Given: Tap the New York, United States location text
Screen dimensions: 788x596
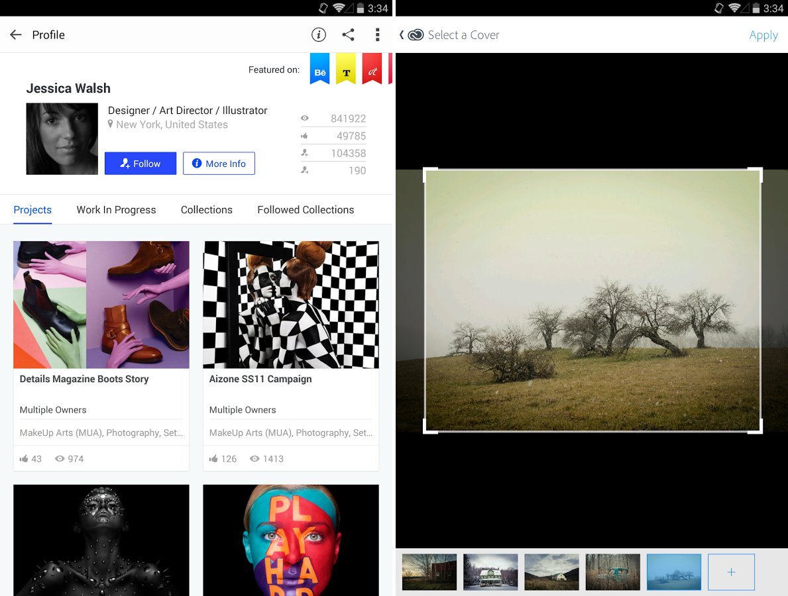Looking at the screenshot, I should pyautogui.click(x=172, y=124).
